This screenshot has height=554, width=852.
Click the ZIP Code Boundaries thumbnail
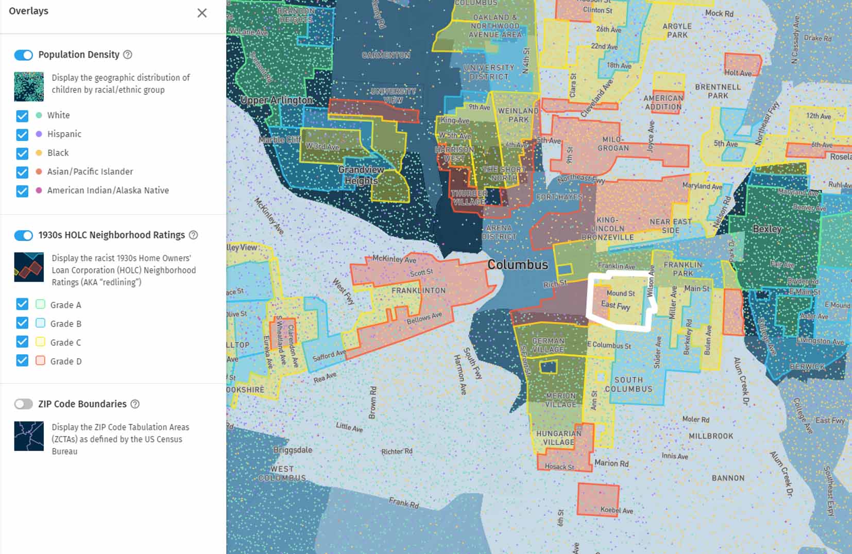29,436
